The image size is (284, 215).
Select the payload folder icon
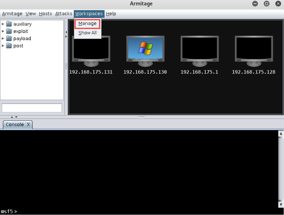click(9, 38)
